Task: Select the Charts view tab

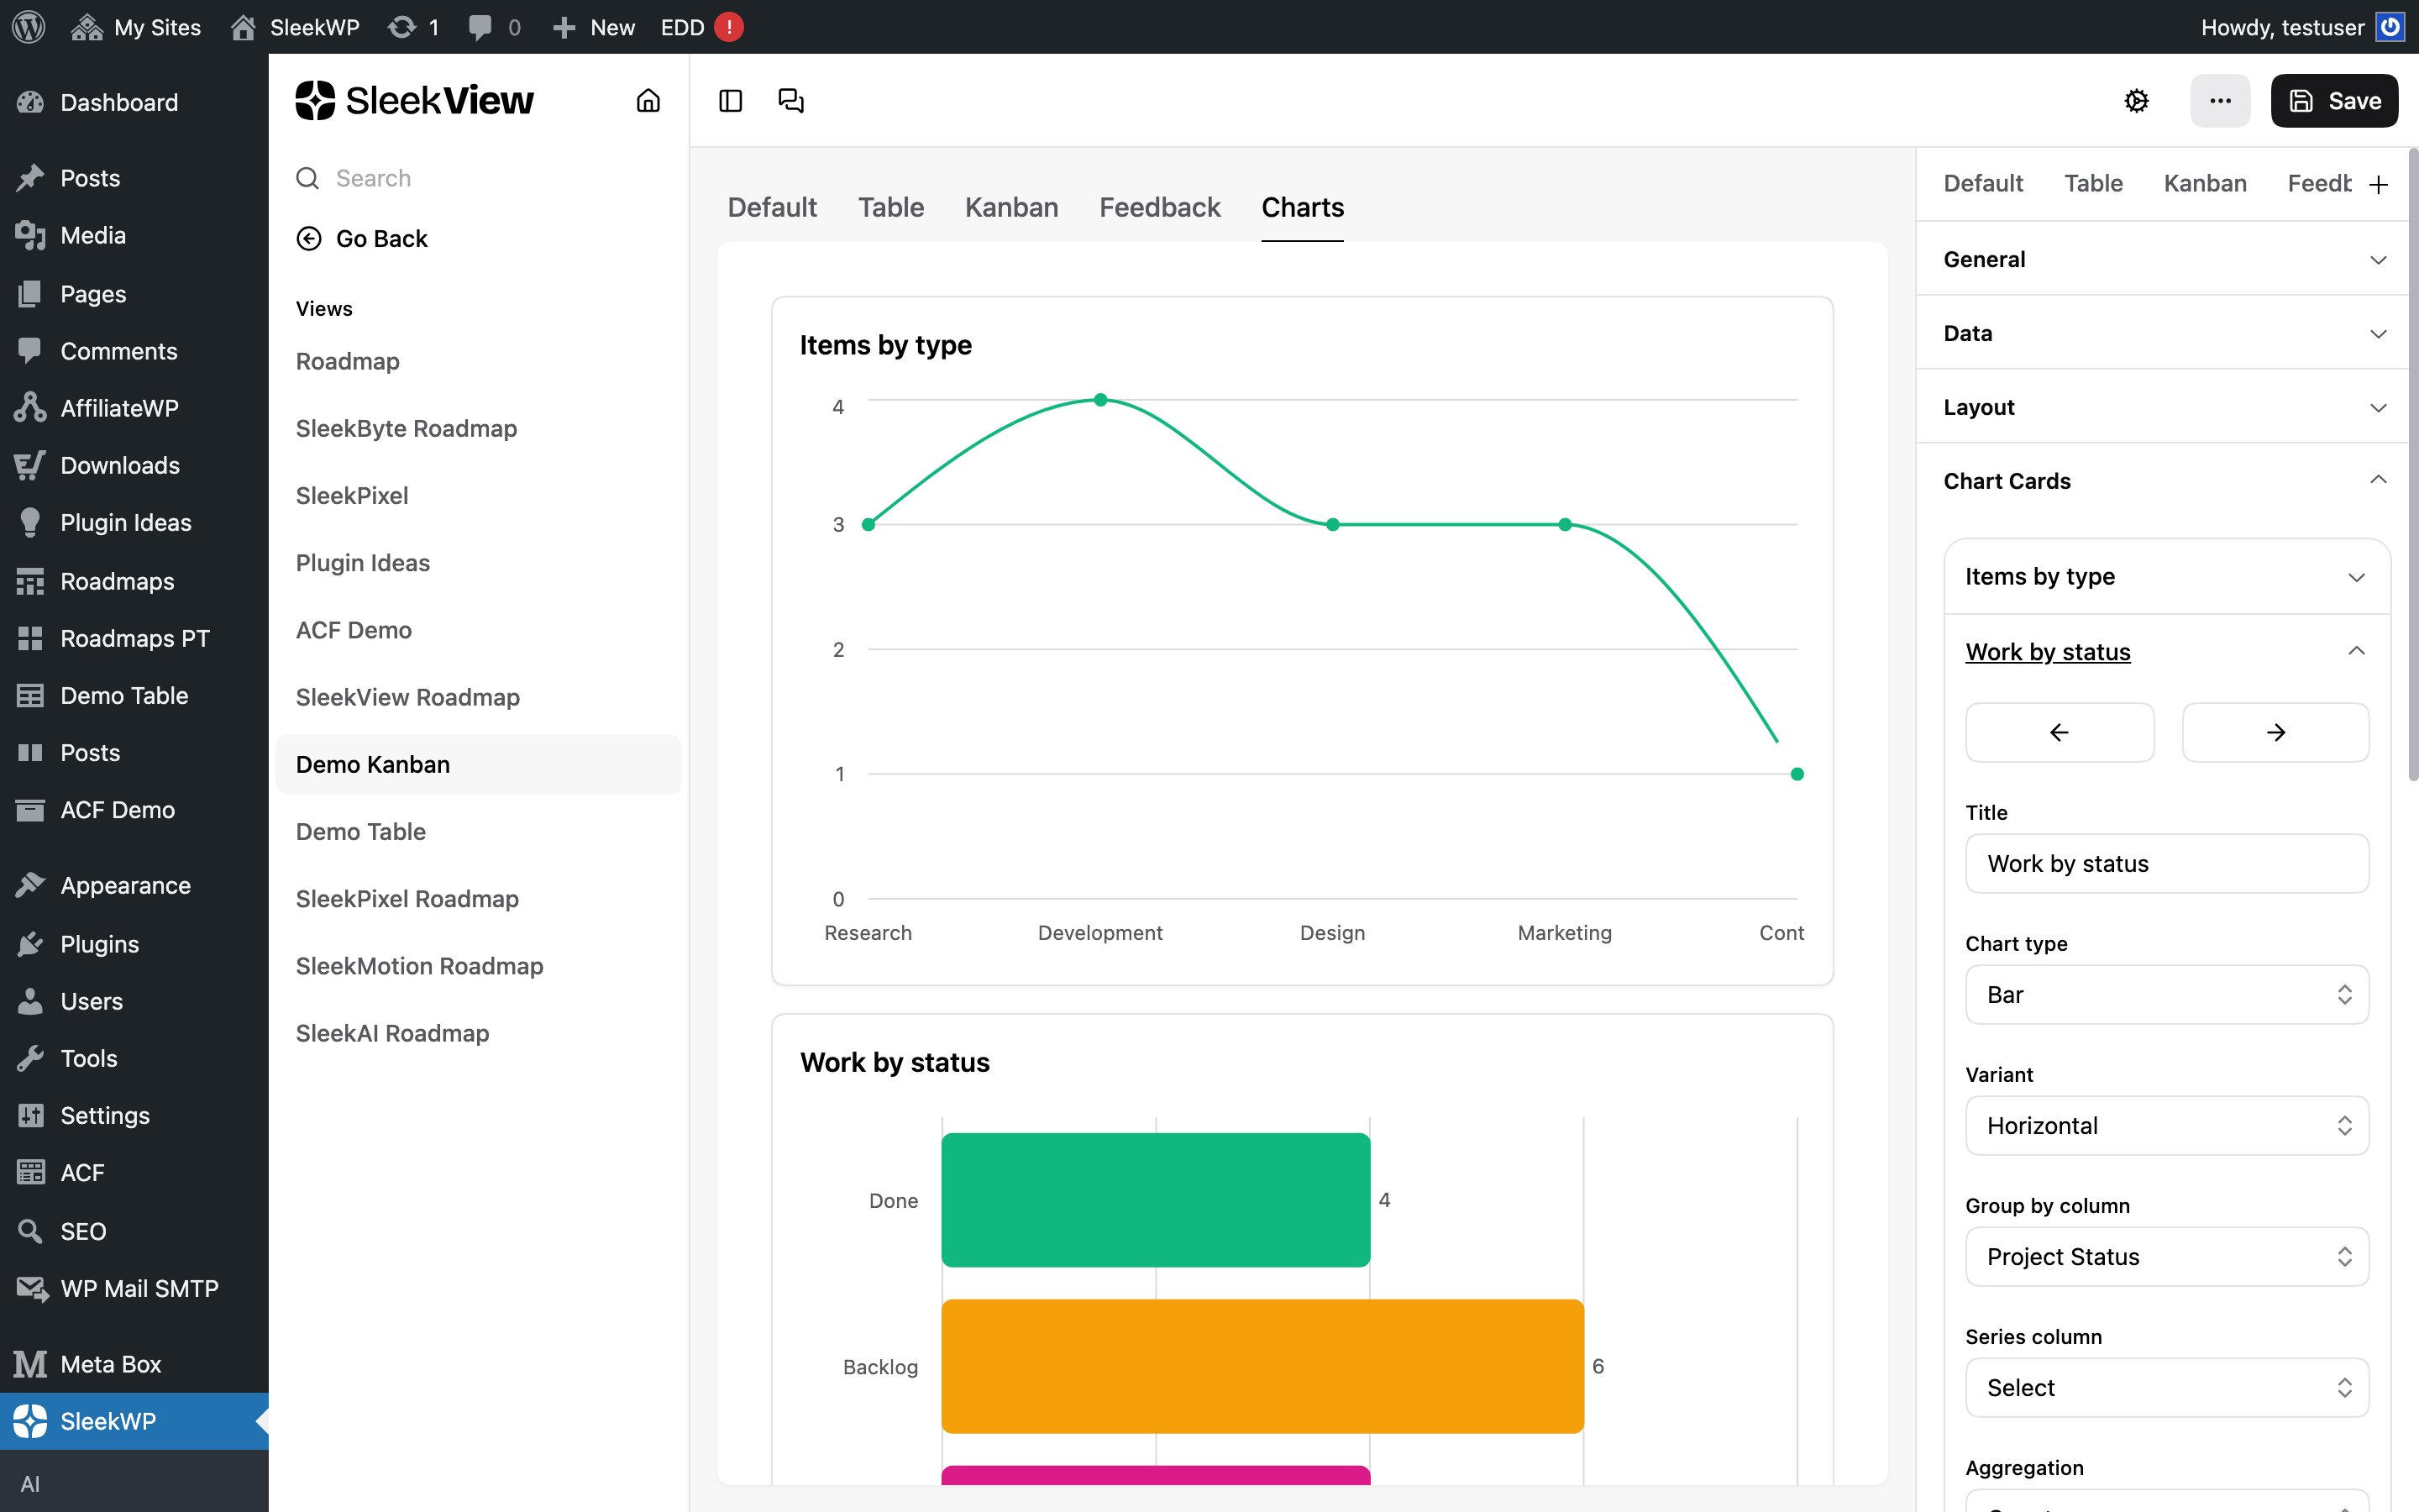Action: click(x=1303, y=207)
